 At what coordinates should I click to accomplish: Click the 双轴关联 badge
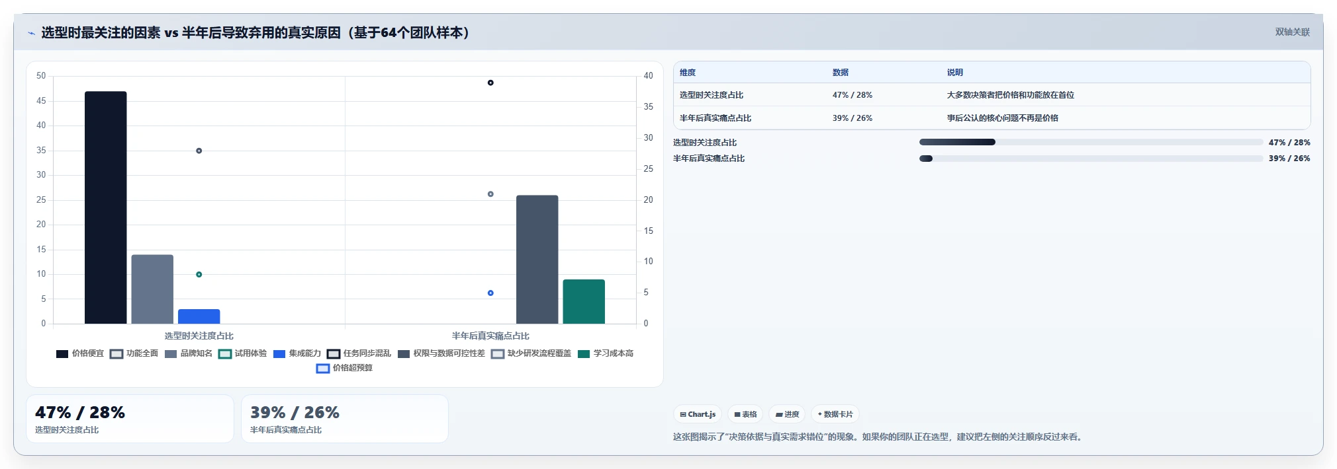click(x=1292, y=32)
